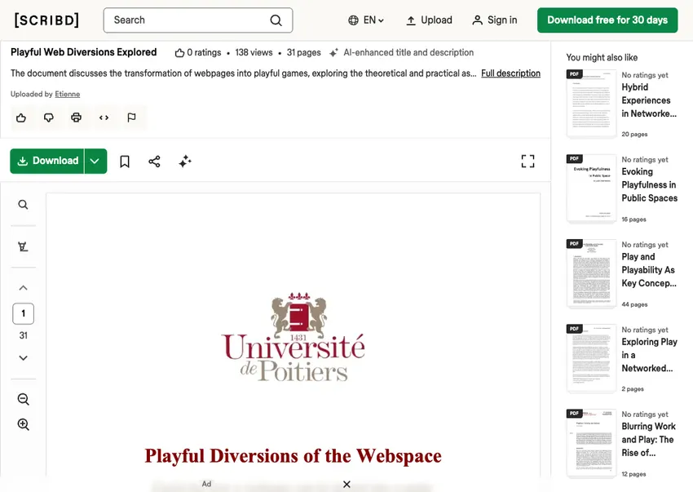Go to next page with down chevron
This screenshot has height=492, width=693.
coord(23,357)
